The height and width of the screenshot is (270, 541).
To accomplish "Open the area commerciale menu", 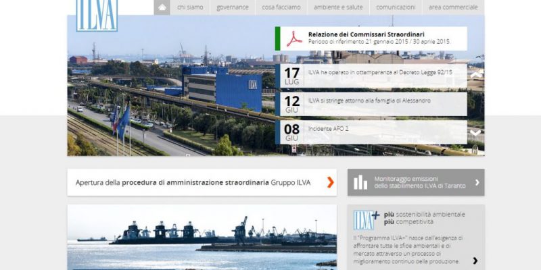I will (x=453, y=7).
